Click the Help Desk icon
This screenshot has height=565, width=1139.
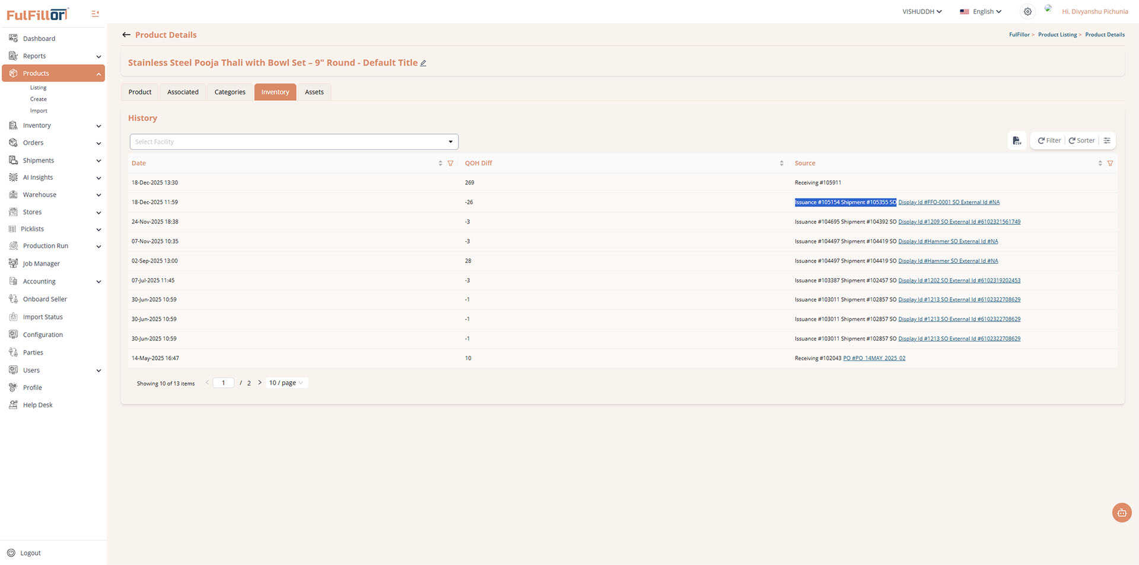(x=13, y=405)
